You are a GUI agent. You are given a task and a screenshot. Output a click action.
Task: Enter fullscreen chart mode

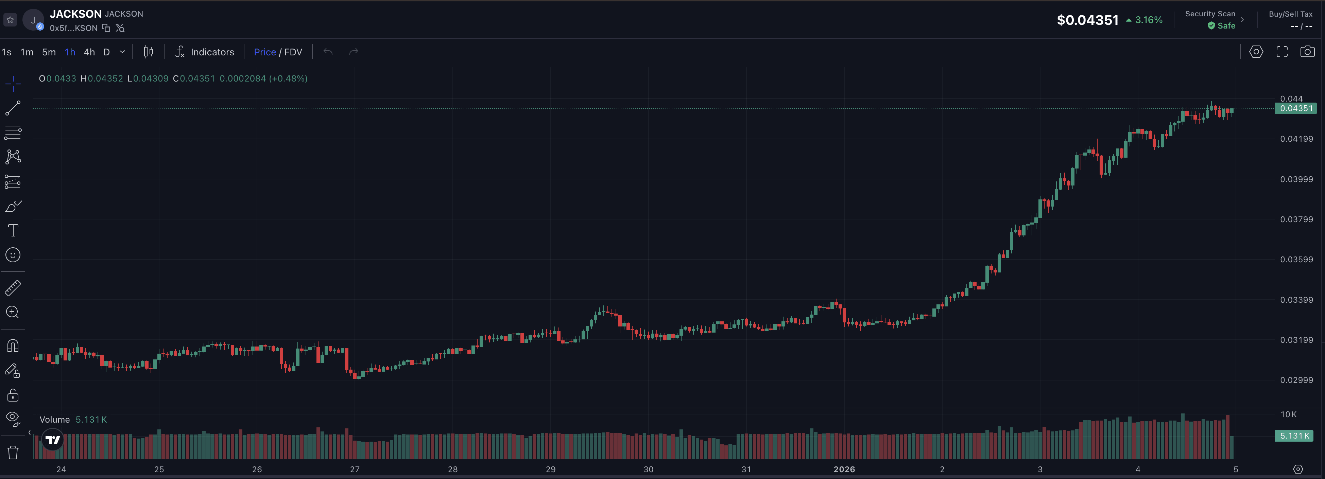coord(1282,52)
